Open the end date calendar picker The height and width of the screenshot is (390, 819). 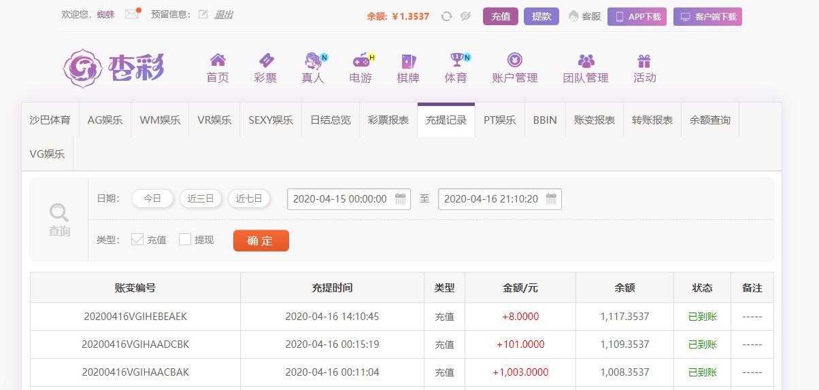(552, 199)
